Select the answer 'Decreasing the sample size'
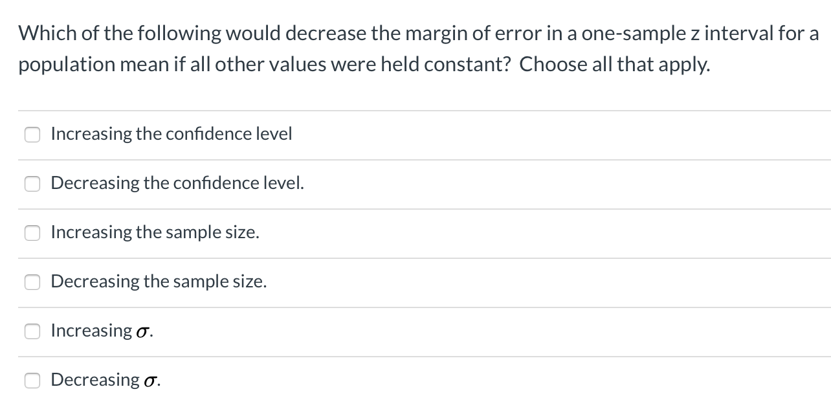The width and height of the screenshot is (831, 400). click(159, 282)
